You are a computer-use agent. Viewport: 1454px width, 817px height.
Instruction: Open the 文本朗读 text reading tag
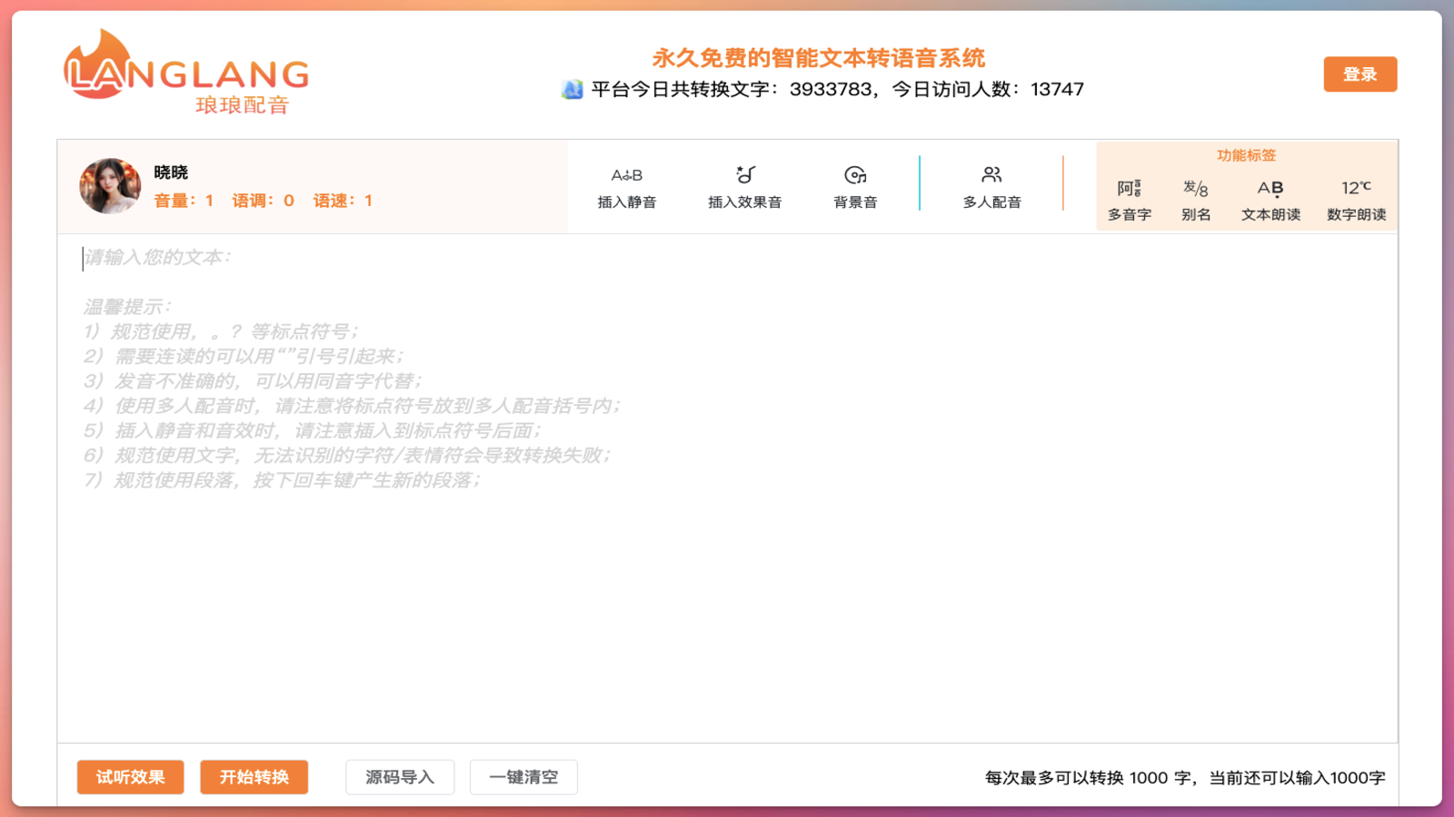[x=1270, y=198]
